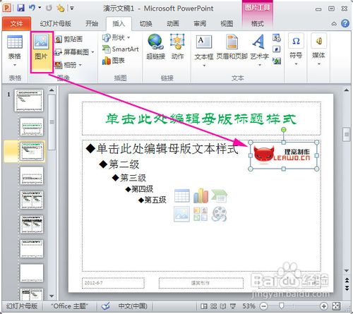Screen dimensions: 353x314
Task: Switch to the 幻灯片母版 slide master tab
Action: (x=56, y=24)
